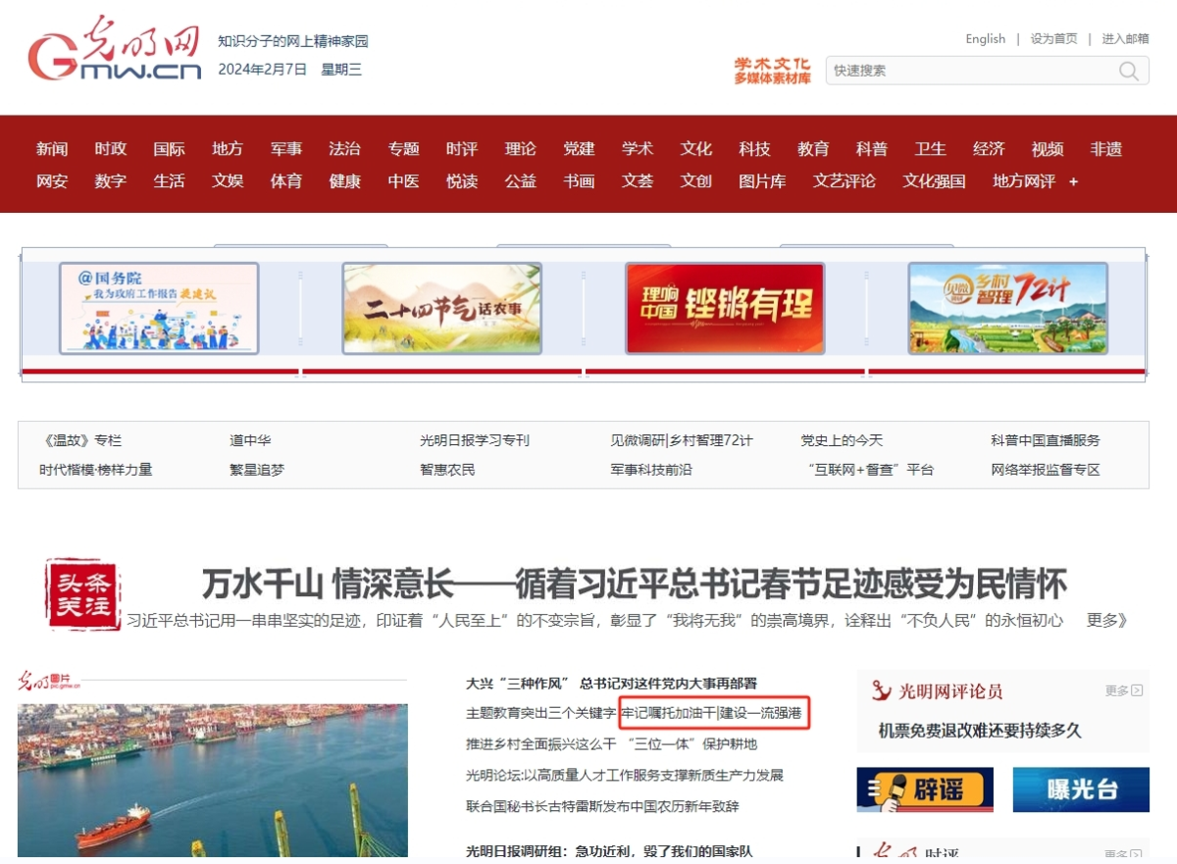Select 国际 in the navigation menu
The width and height of the screenshot is (1177, 864).
tap(169, 149)
